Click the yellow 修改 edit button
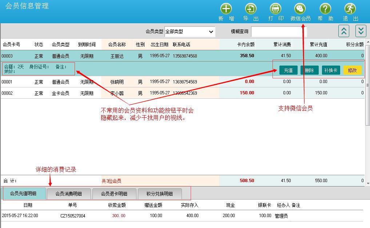This screenshot has height=228, width=370. tap(352, 70)
